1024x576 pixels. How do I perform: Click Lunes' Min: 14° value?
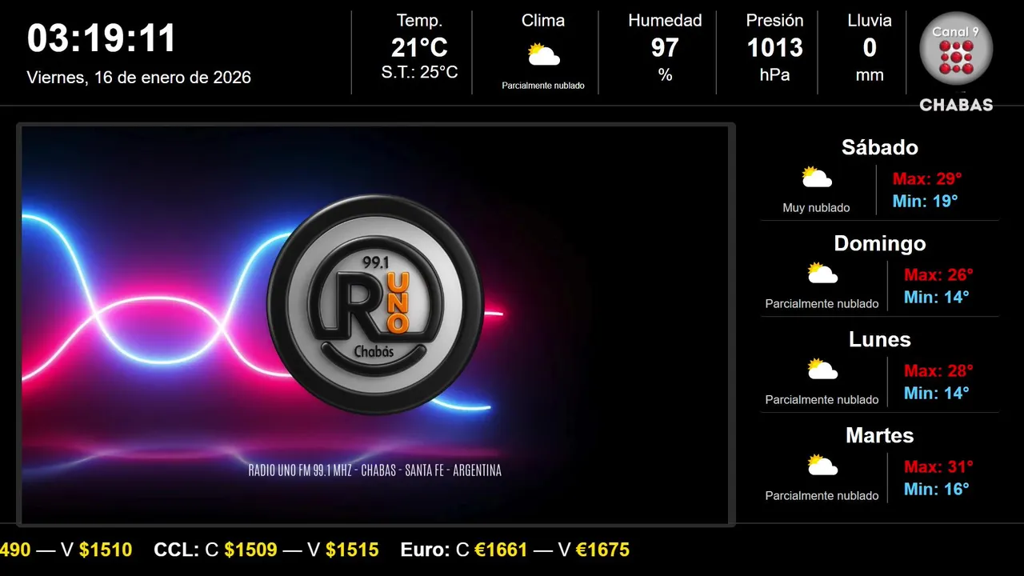(x=937, y=393)
